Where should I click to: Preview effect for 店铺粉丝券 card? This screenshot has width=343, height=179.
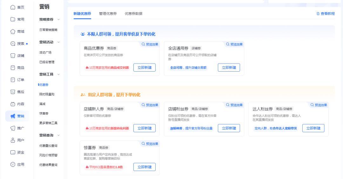(x=234, y=105)
